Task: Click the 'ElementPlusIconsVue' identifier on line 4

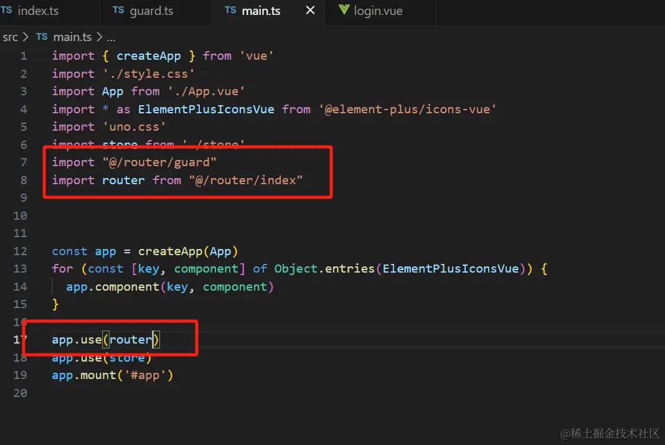Action: point(206,110)
